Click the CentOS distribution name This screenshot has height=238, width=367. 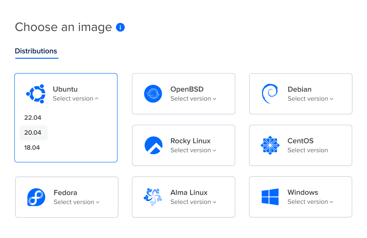point(300,141)
